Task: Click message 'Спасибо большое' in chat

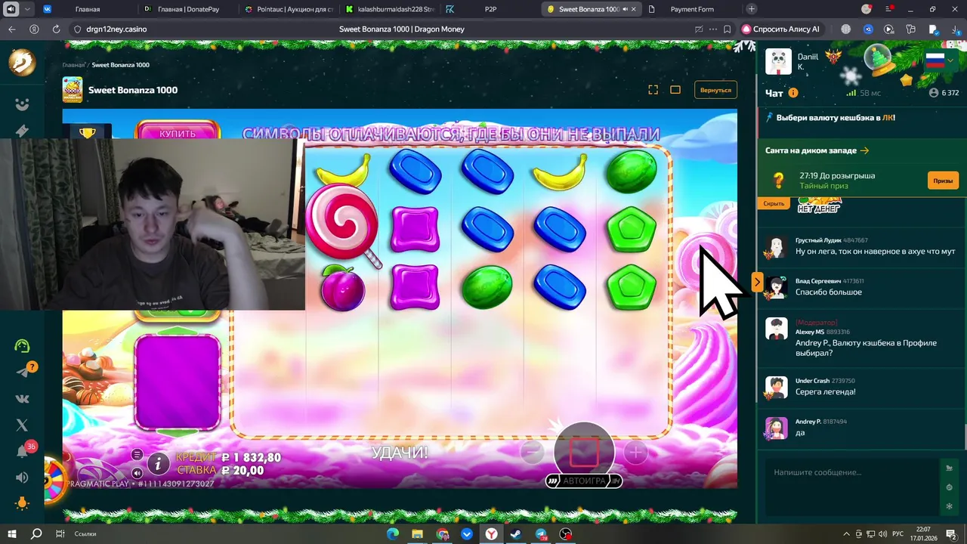Action: click(x=828, y=292)
